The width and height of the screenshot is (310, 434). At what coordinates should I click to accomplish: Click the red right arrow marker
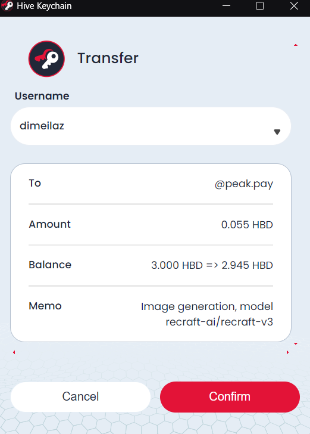(287, 352)
